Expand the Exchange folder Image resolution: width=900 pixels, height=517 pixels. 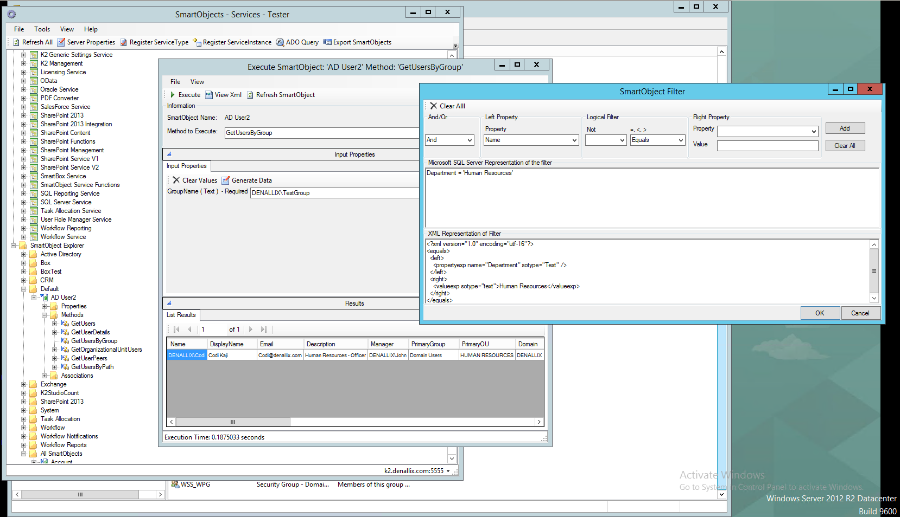pyautogui.click(x=23, y=384)
